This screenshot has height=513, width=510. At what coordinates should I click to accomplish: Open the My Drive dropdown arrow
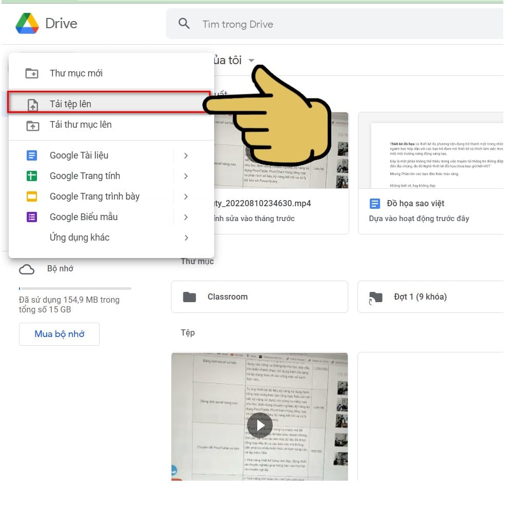[251, 61]
